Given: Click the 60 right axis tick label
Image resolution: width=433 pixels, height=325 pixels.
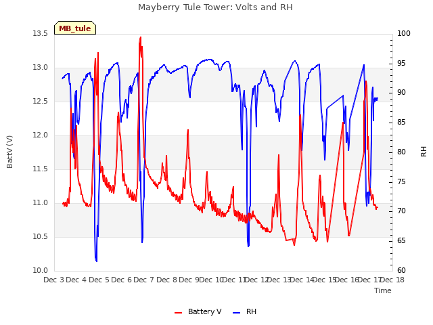Looking at the screenshot, I should coord(401,271).
